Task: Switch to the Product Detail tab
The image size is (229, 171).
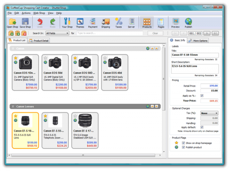Action: (x=39, y=40)
